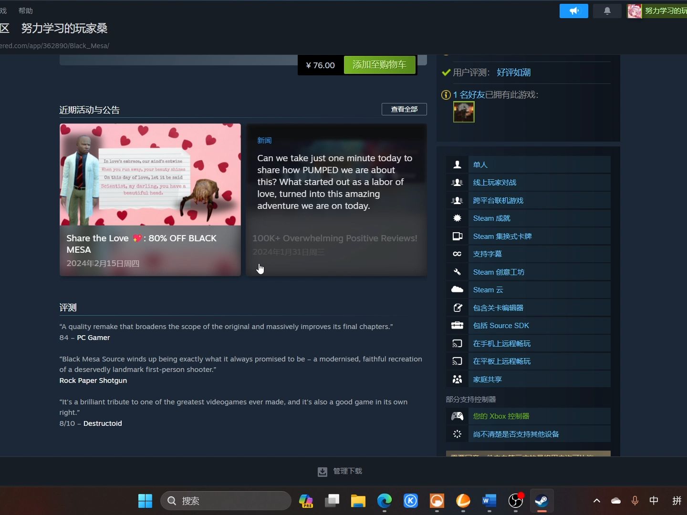
Task: Open the Windows Start menu
Action: pos(145,501)
